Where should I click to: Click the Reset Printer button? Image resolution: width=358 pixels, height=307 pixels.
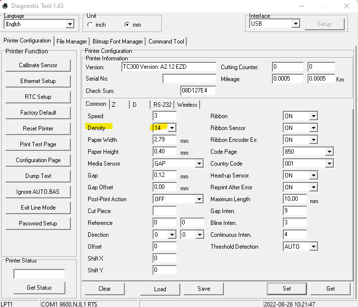38,129
